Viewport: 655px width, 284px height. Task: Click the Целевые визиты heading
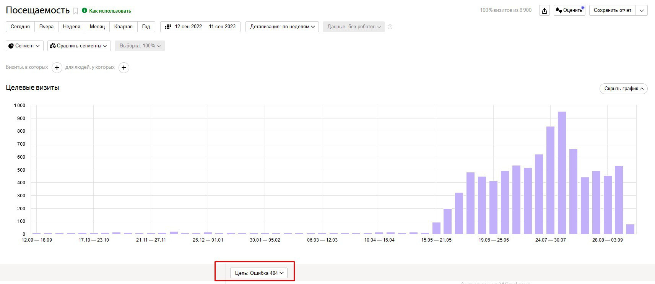pos(33,88)
